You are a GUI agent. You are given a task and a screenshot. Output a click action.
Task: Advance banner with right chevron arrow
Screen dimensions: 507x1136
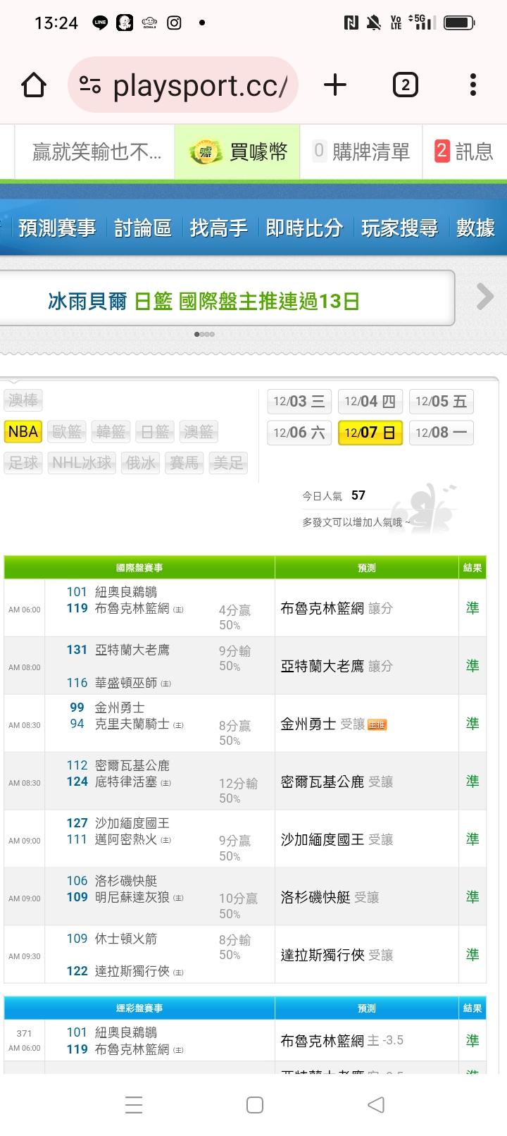484,297
